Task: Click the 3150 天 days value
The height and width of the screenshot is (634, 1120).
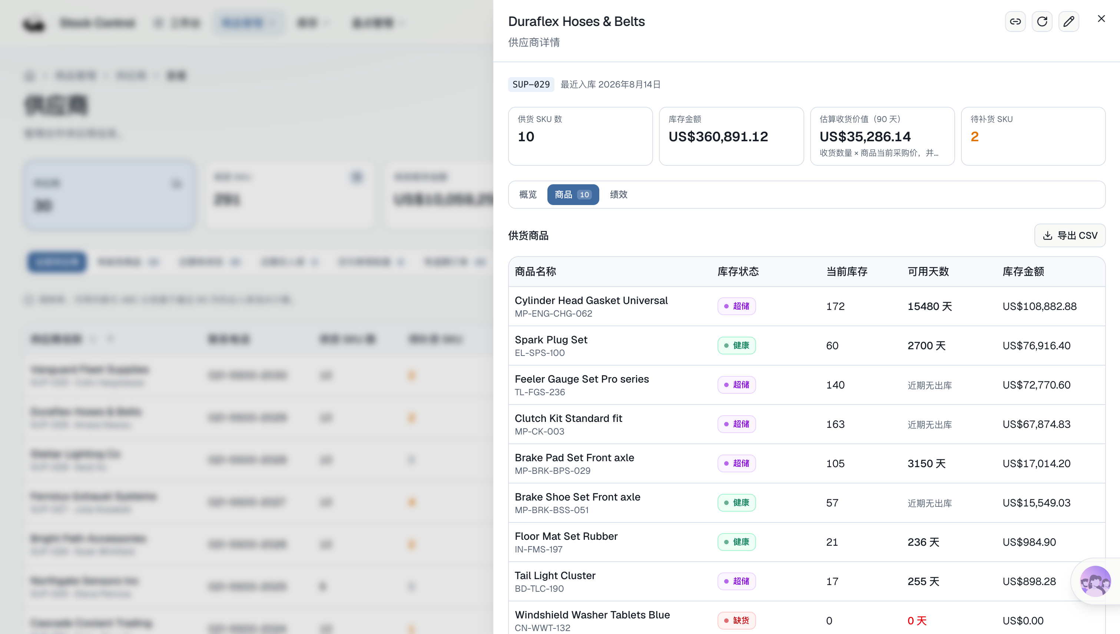Action: (x=927, y=464)
